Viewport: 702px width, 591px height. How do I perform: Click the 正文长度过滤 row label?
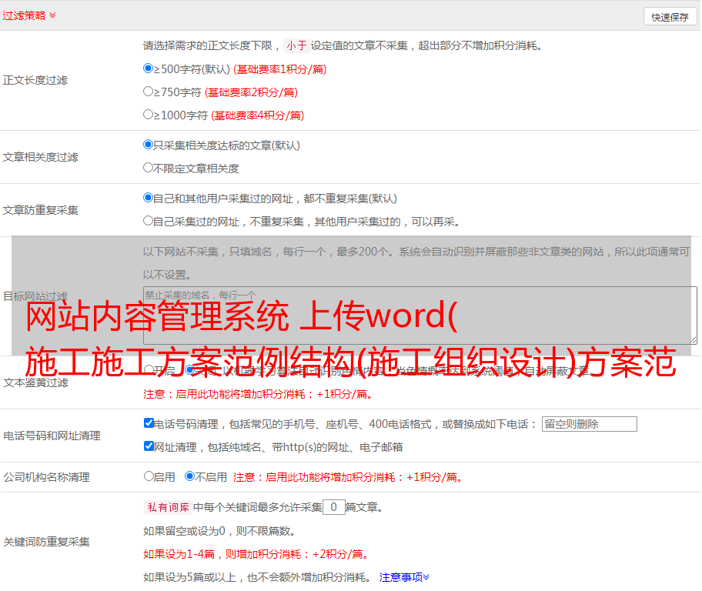click(x=35, y=80)
